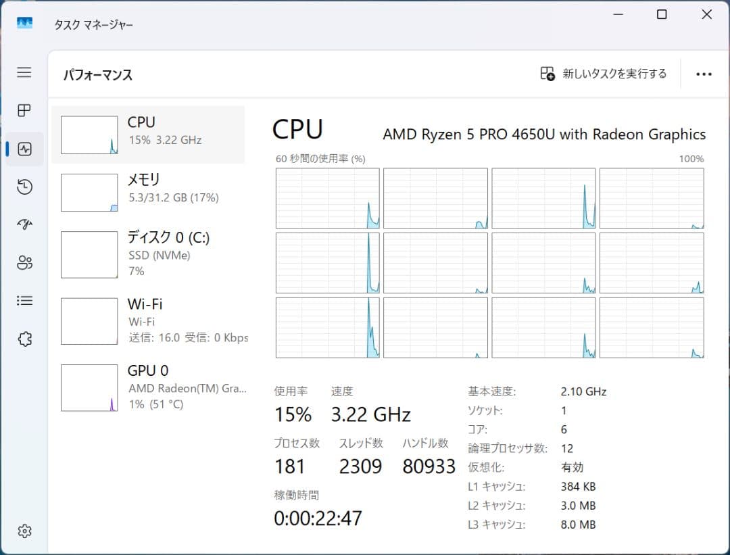Open the More options menu
Screen dimensions: 730x555
[704, 74]
